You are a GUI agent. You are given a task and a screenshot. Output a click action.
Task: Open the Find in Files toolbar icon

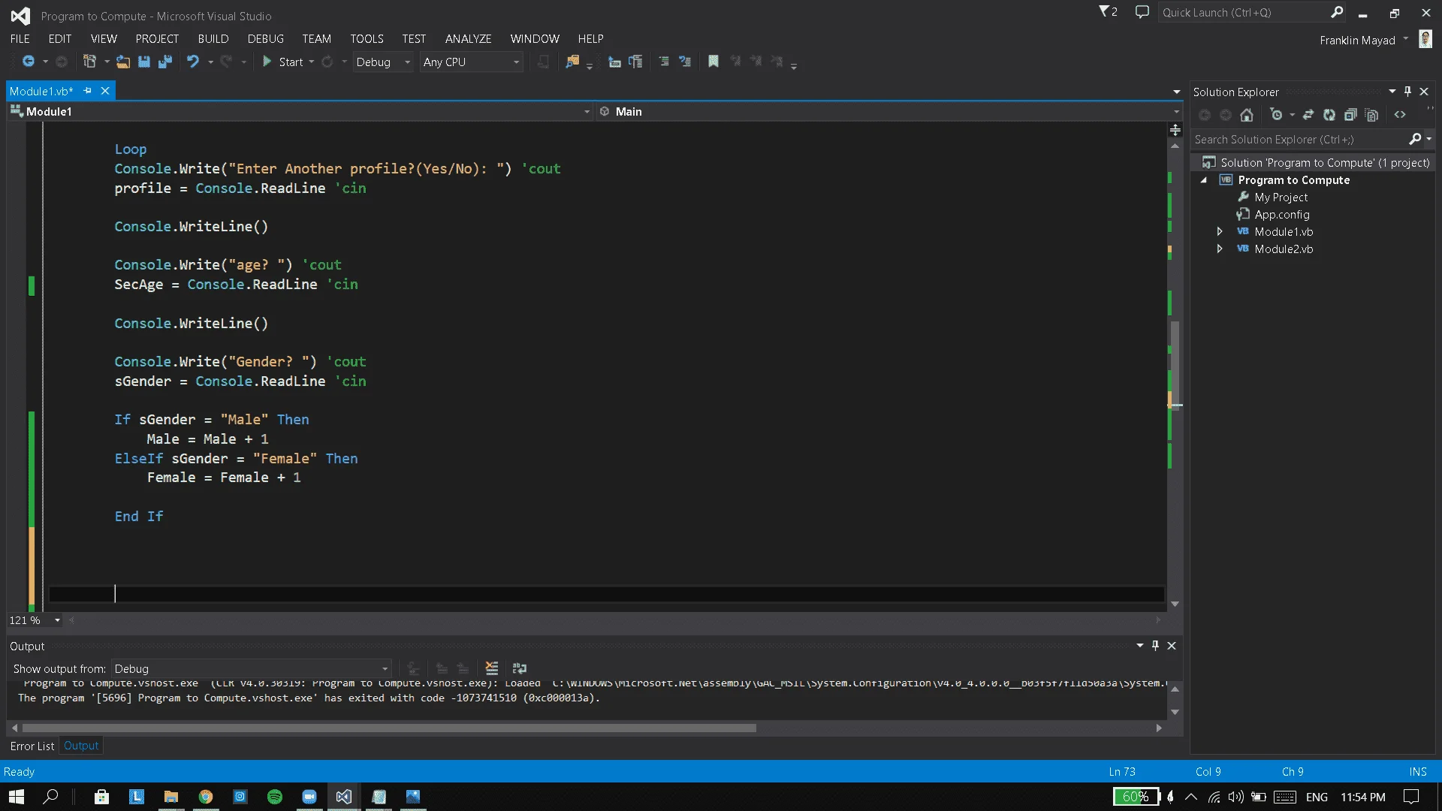572,62
